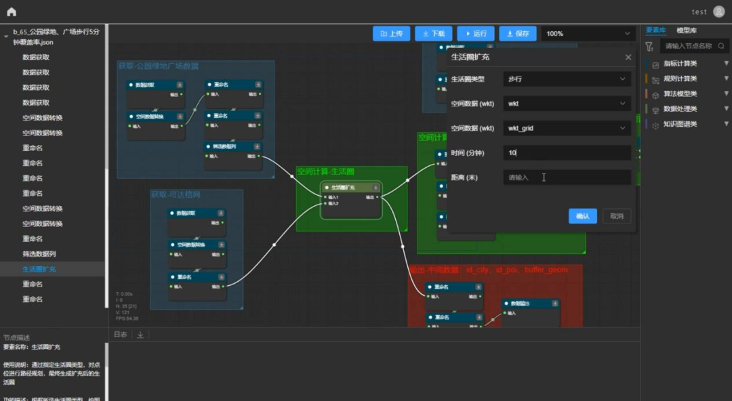Click the 输入 port of 数据输出 node
732x401 pixels.
505,313
